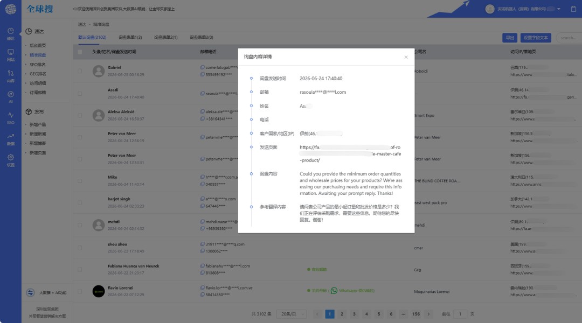The image size is (582, 323).
Task: Click the 发布 box icon in the submenu header
Action: click(x=29, y=111)
